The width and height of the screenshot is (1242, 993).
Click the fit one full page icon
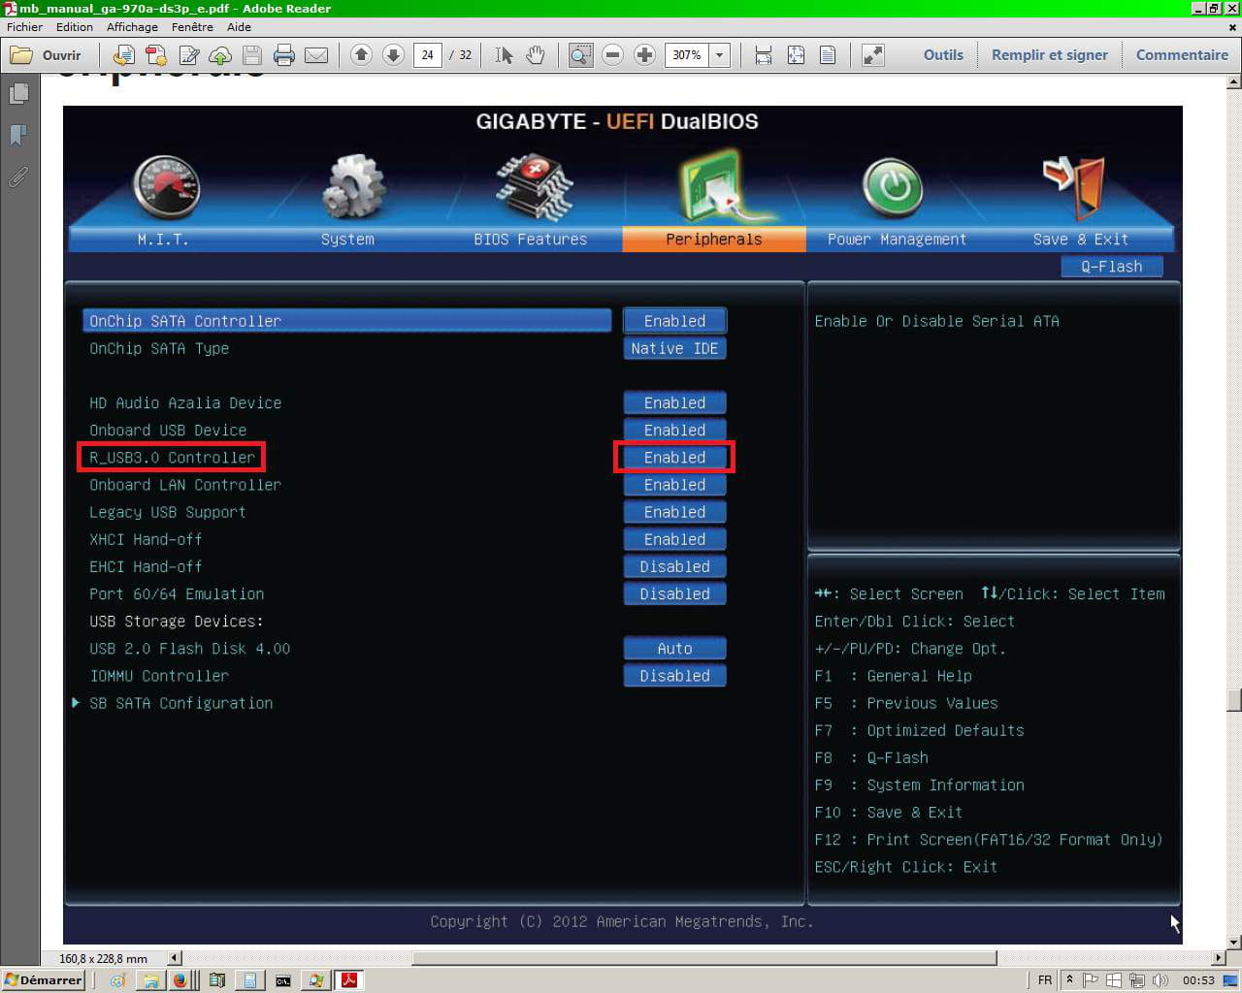tap(796, 55)
